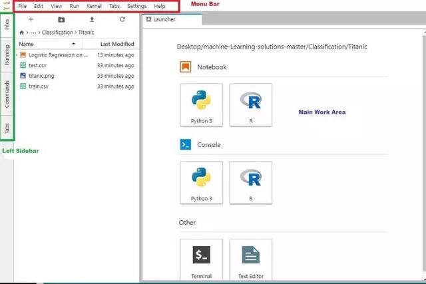Click the launcher's vertical scrollbar
Screen dimensions: 426x284
(424, 152)
